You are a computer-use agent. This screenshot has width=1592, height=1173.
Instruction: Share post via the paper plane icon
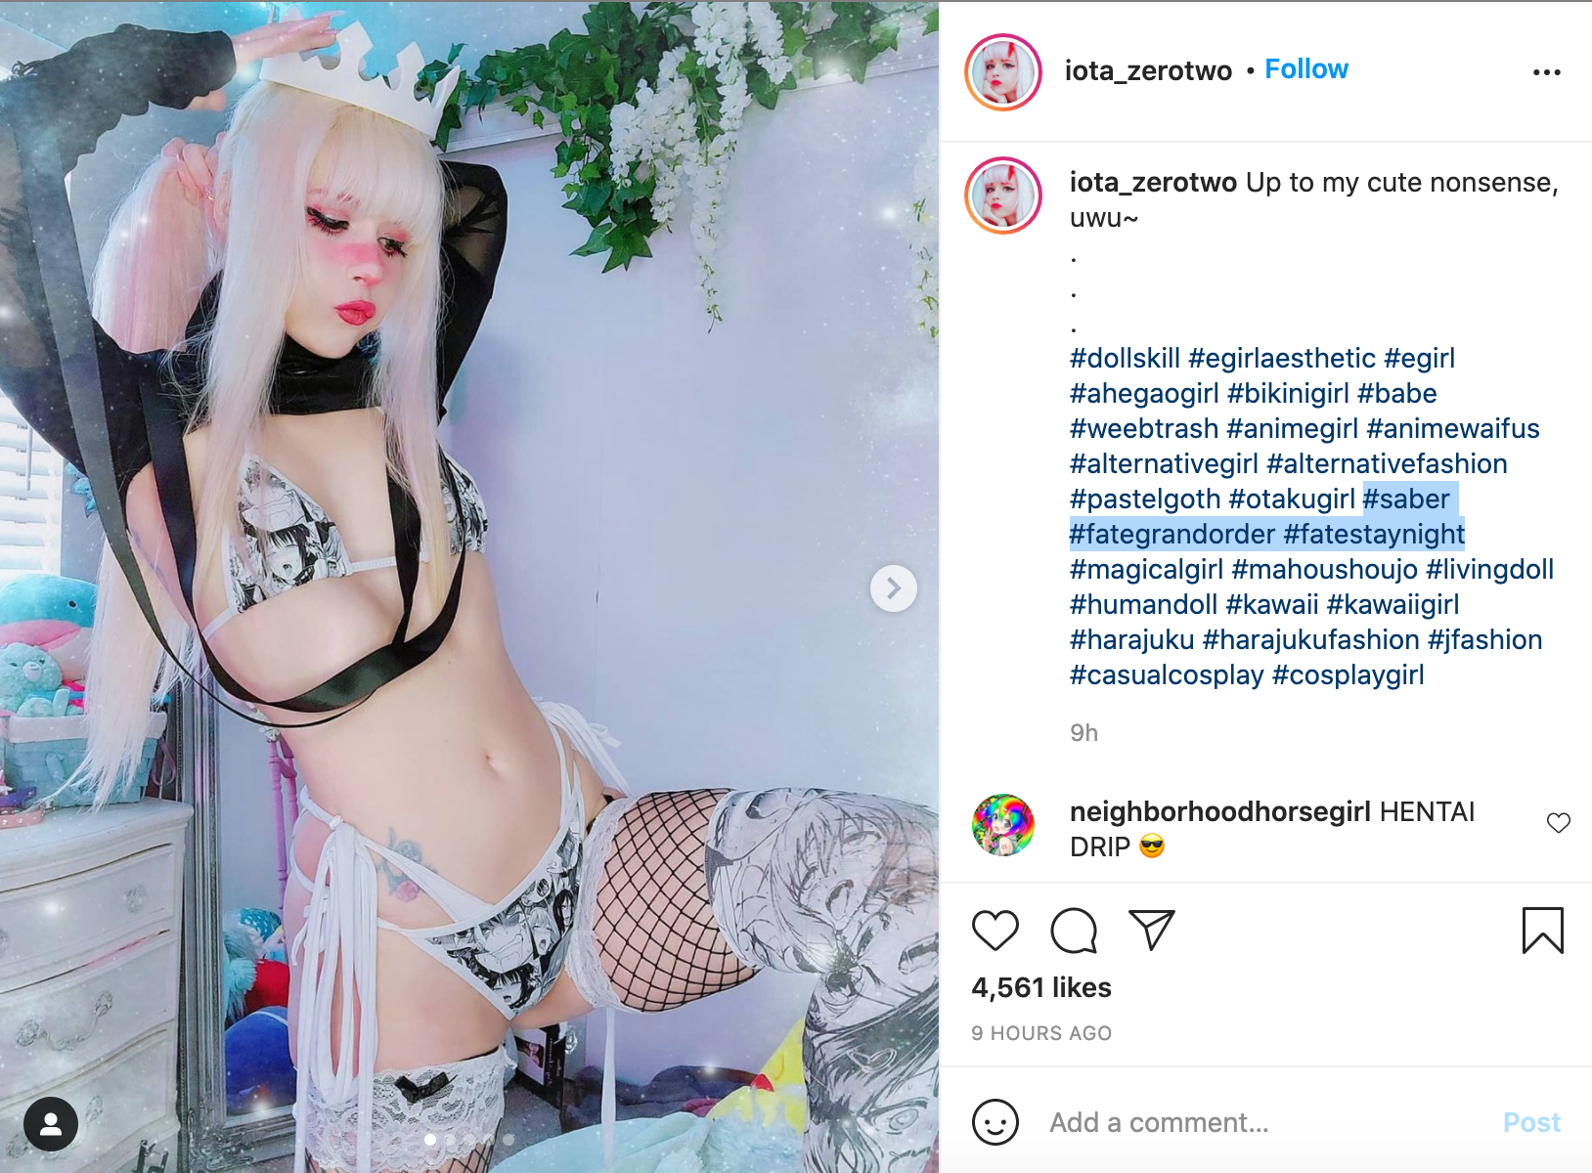[x=1151, y=930]
